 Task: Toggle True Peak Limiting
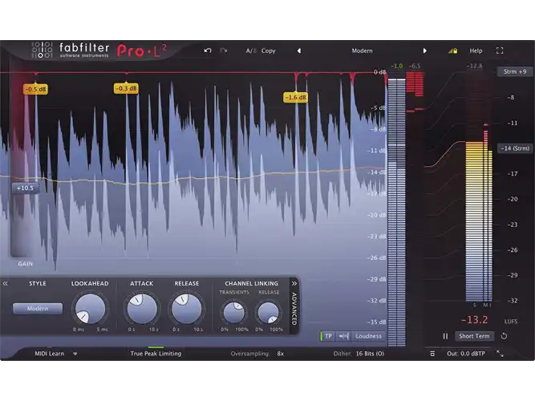[156, 354]
